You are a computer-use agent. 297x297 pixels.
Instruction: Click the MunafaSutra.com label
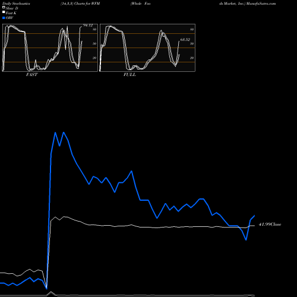(261, 4)
